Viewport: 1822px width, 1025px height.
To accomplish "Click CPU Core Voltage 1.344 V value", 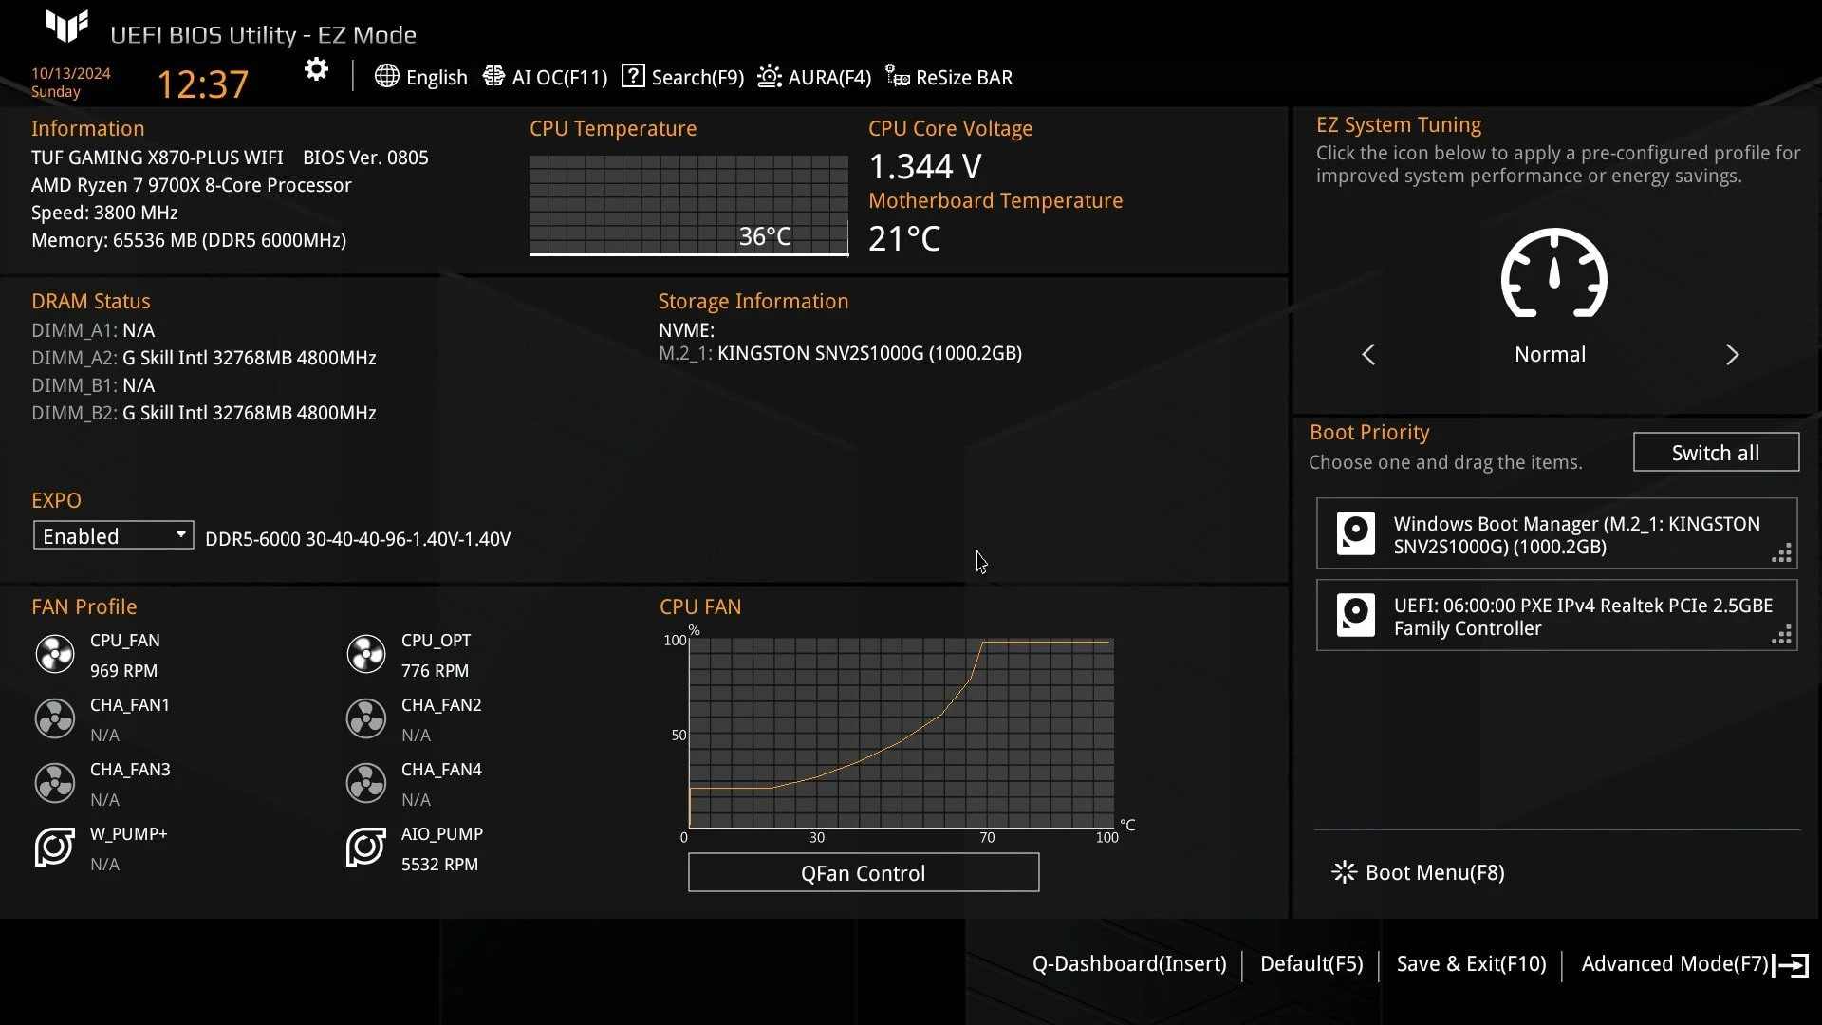I will click(x=925, y=166).
